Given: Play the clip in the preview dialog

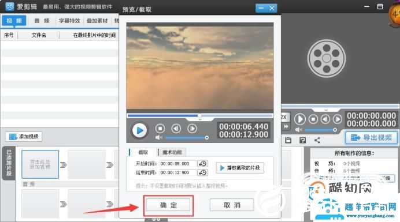Looking at the screenshot, I should (x=139, y=130).
